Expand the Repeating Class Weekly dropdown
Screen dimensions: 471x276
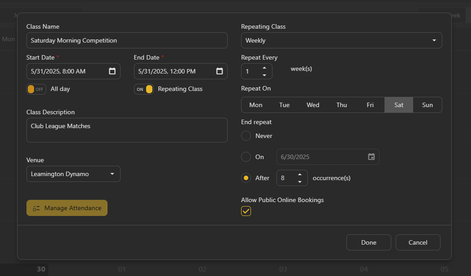341,40
